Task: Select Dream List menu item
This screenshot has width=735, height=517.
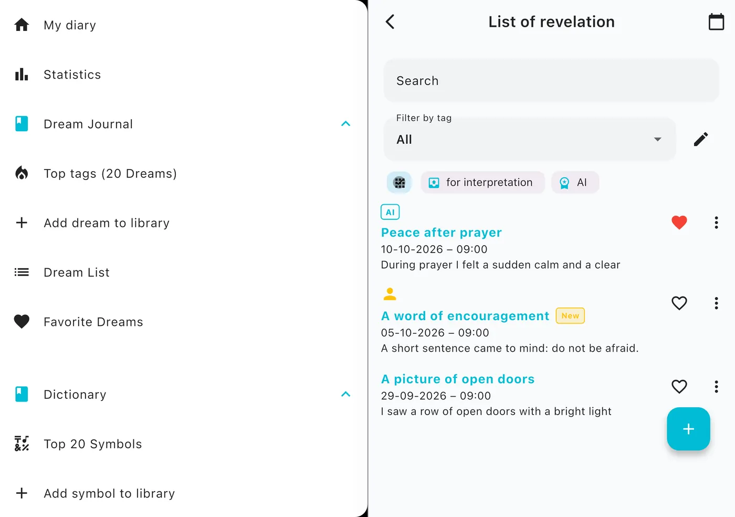Action: [184, 272]
